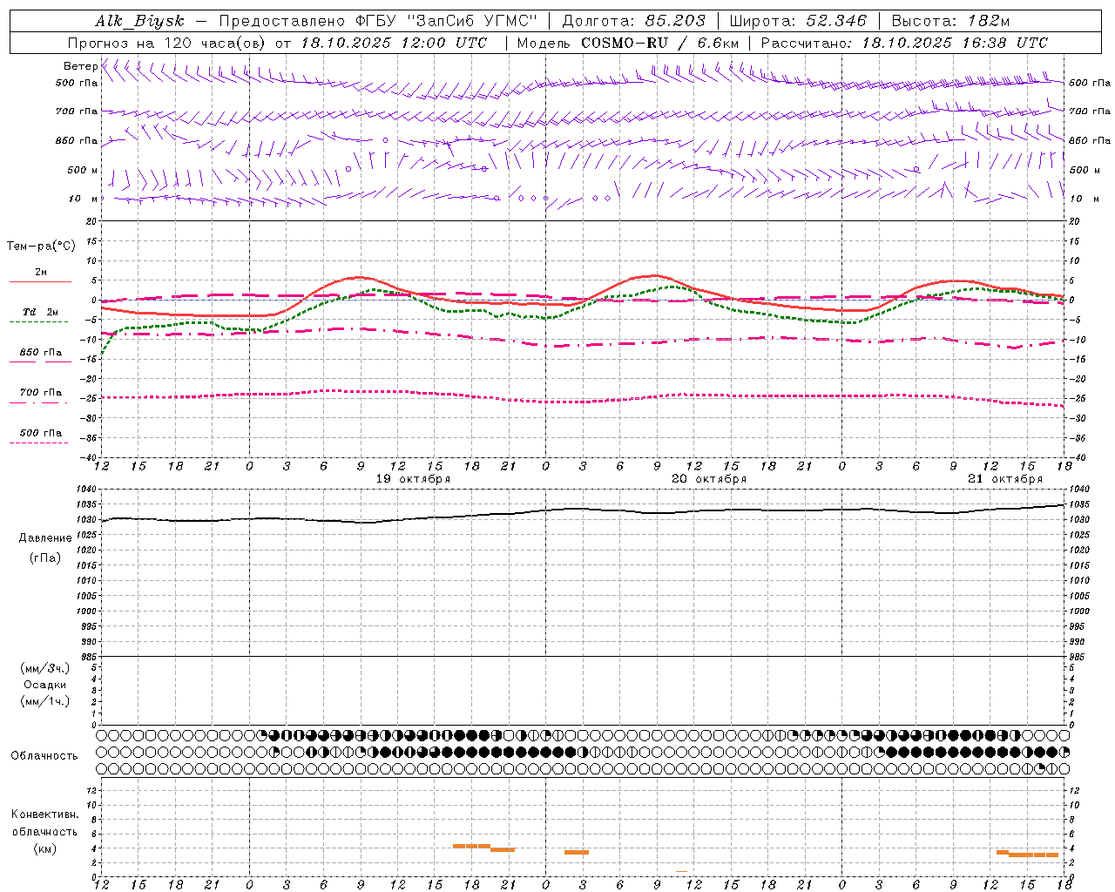Click the 'Тем-ра(°C)' temperature axis title
This screenshot has width=1115, height=892.
pos(41,246)
